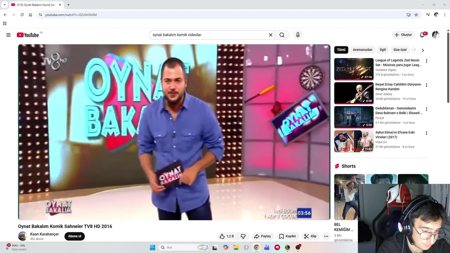The width and height of the screenshot is (450, 253).
Task: Click Soner Atabey channel name
Action: click(x=384, y=94)
